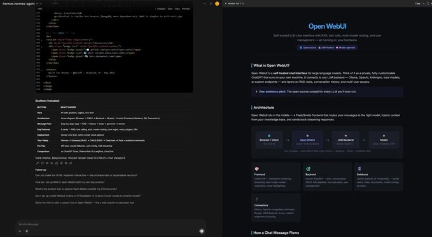Click the edit pencil icon under the response

pos(38,163)
